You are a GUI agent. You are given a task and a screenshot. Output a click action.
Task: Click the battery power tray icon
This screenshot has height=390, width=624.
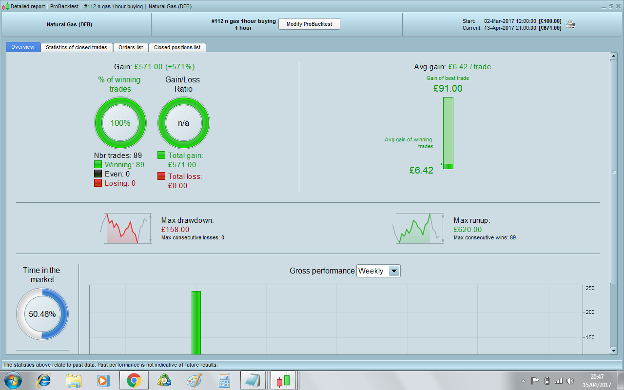pos(547,381)
